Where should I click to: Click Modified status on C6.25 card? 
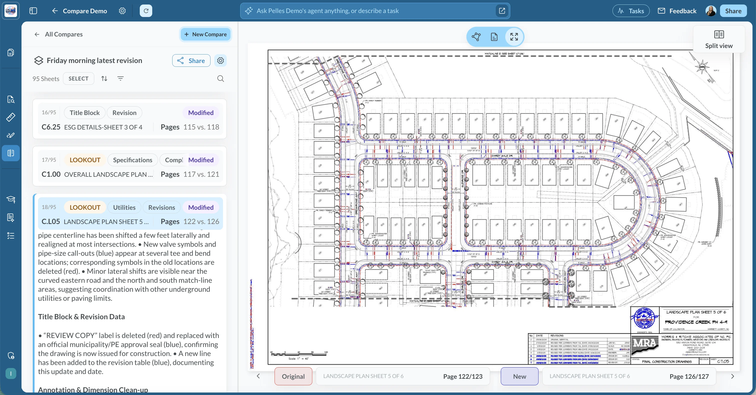201,113
